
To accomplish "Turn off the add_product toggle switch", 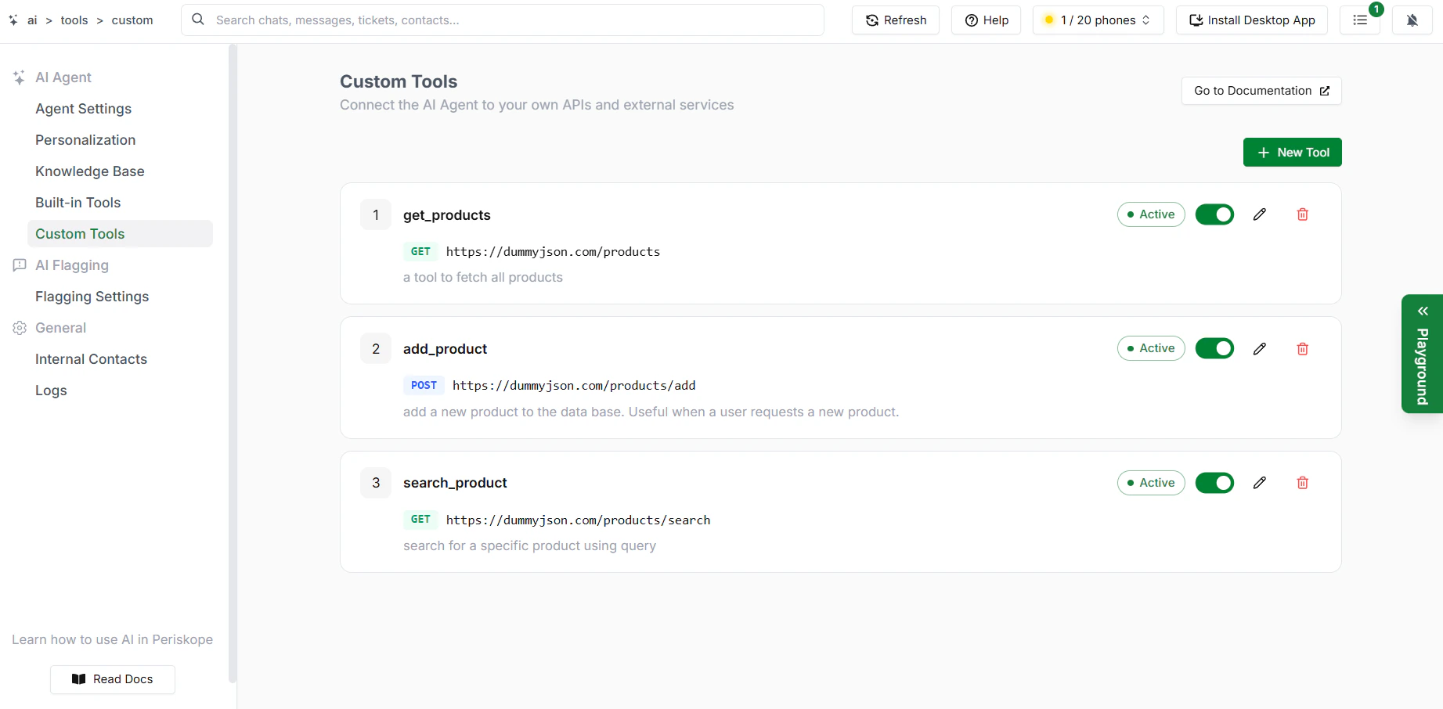I will click(x=1214, y=348).
